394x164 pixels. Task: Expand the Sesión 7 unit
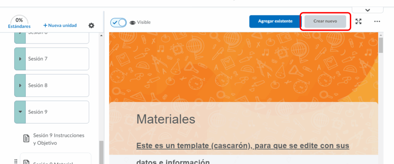pyautogui.click(x=20, y=59)
